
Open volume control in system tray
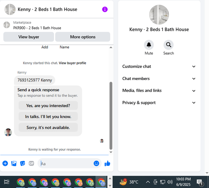pos(170,182)
